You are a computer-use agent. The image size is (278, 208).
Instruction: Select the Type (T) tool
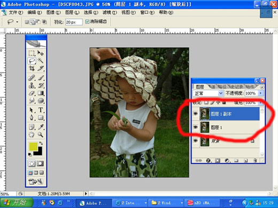(x=41, y=110)
